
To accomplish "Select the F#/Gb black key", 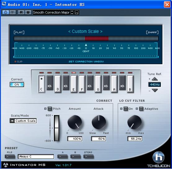I will (x=90, y=82).
